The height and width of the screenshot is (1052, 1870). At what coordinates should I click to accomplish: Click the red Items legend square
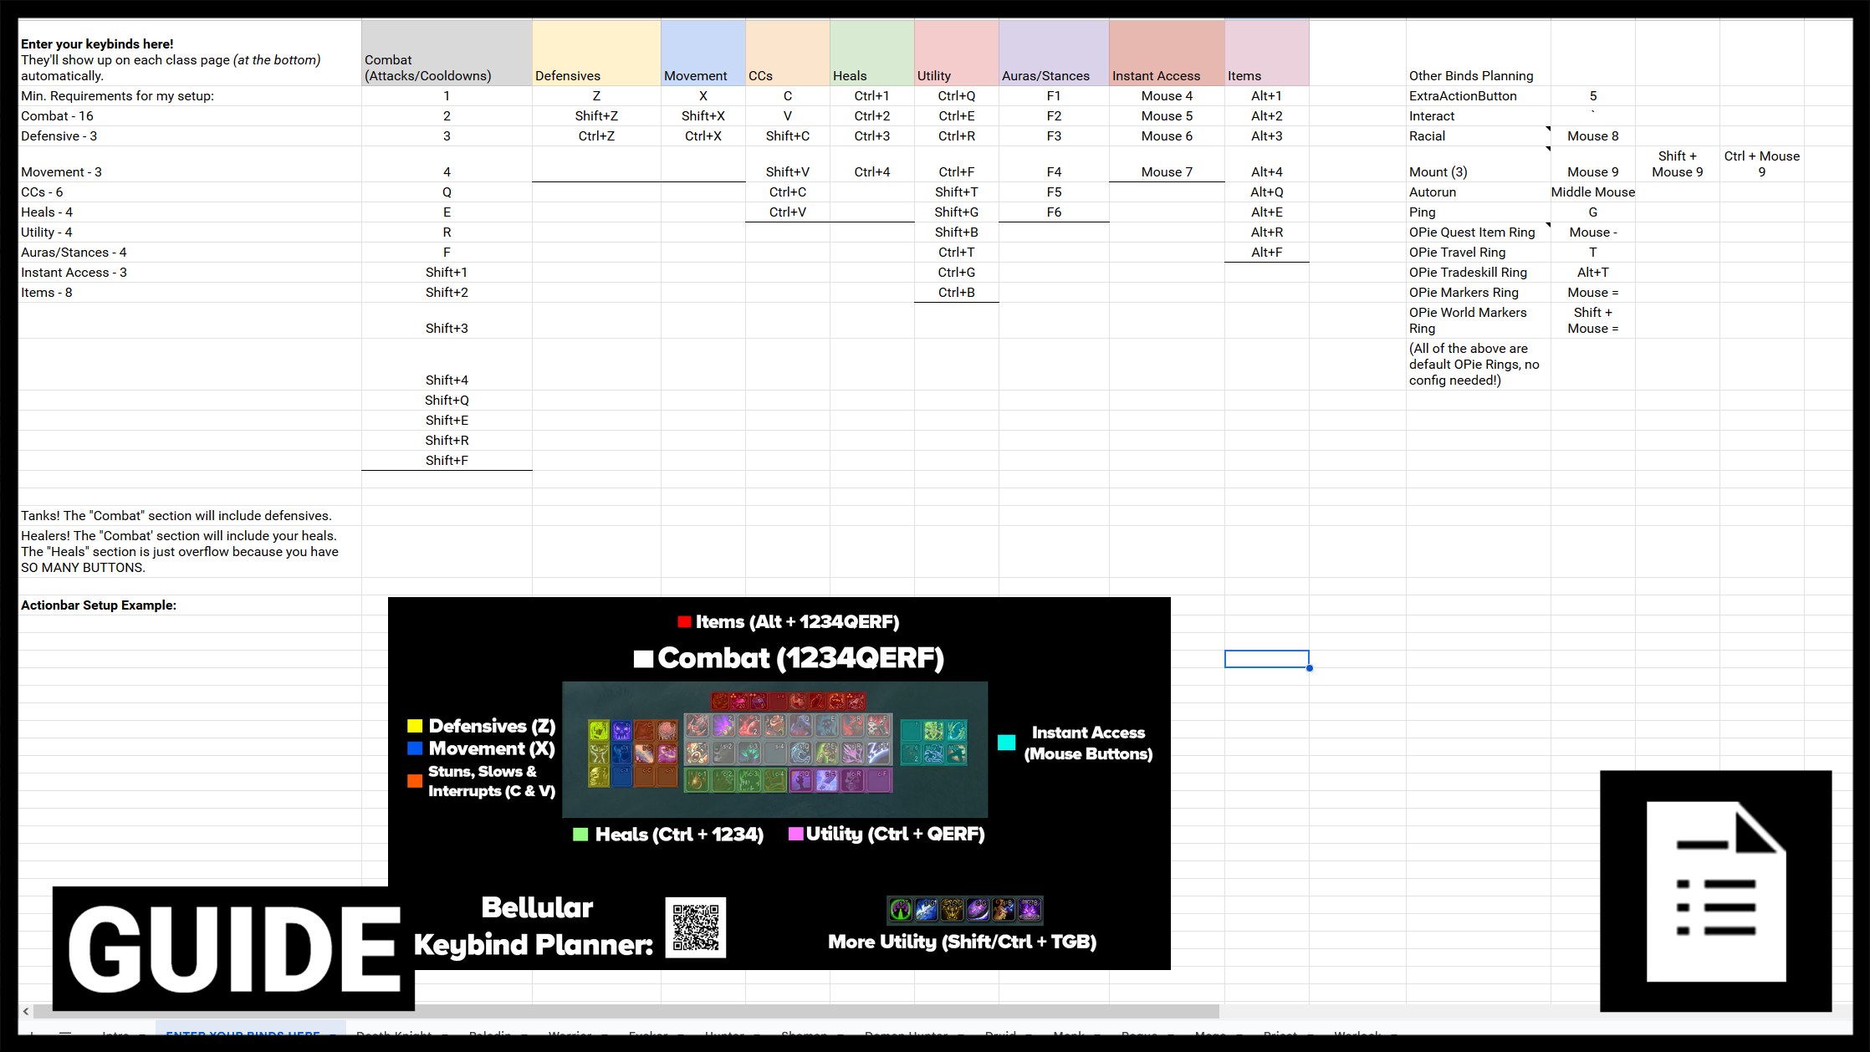click(x=684, y=622)
